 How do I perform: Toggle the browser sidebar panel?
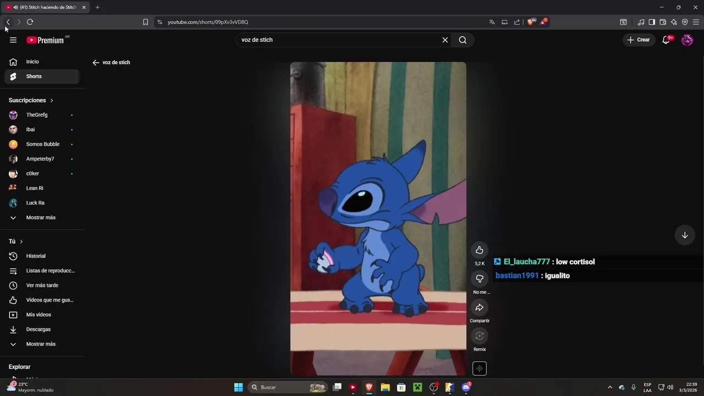[x=652, y=22]
